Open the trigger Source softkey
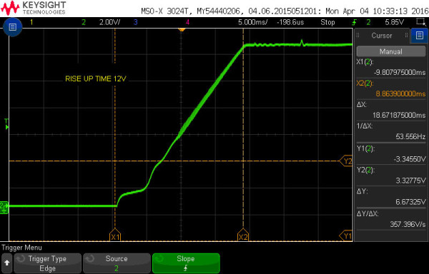The width and height of the screenshot is (429, 274). pos(117,263)
